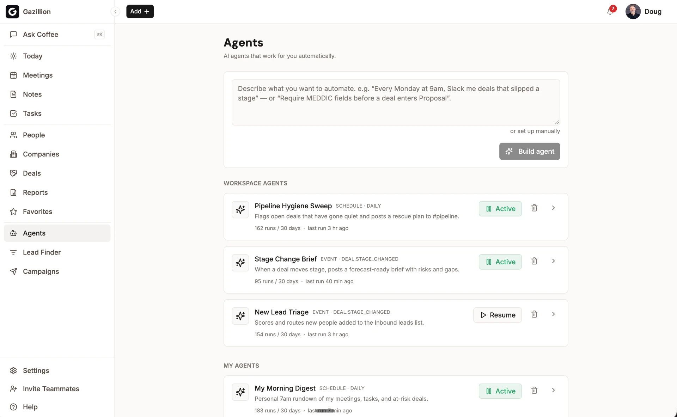The height and width of the screenshot is (417, 677).
Task: Open Lead Finder in sidebar
Action: click(x=57, y=252)
